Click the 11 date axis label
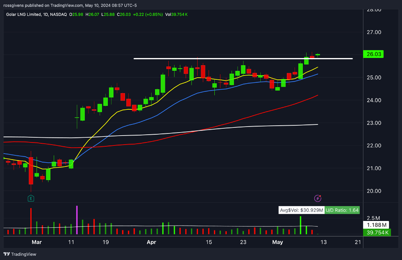402x260 pixels. [71, 242]
